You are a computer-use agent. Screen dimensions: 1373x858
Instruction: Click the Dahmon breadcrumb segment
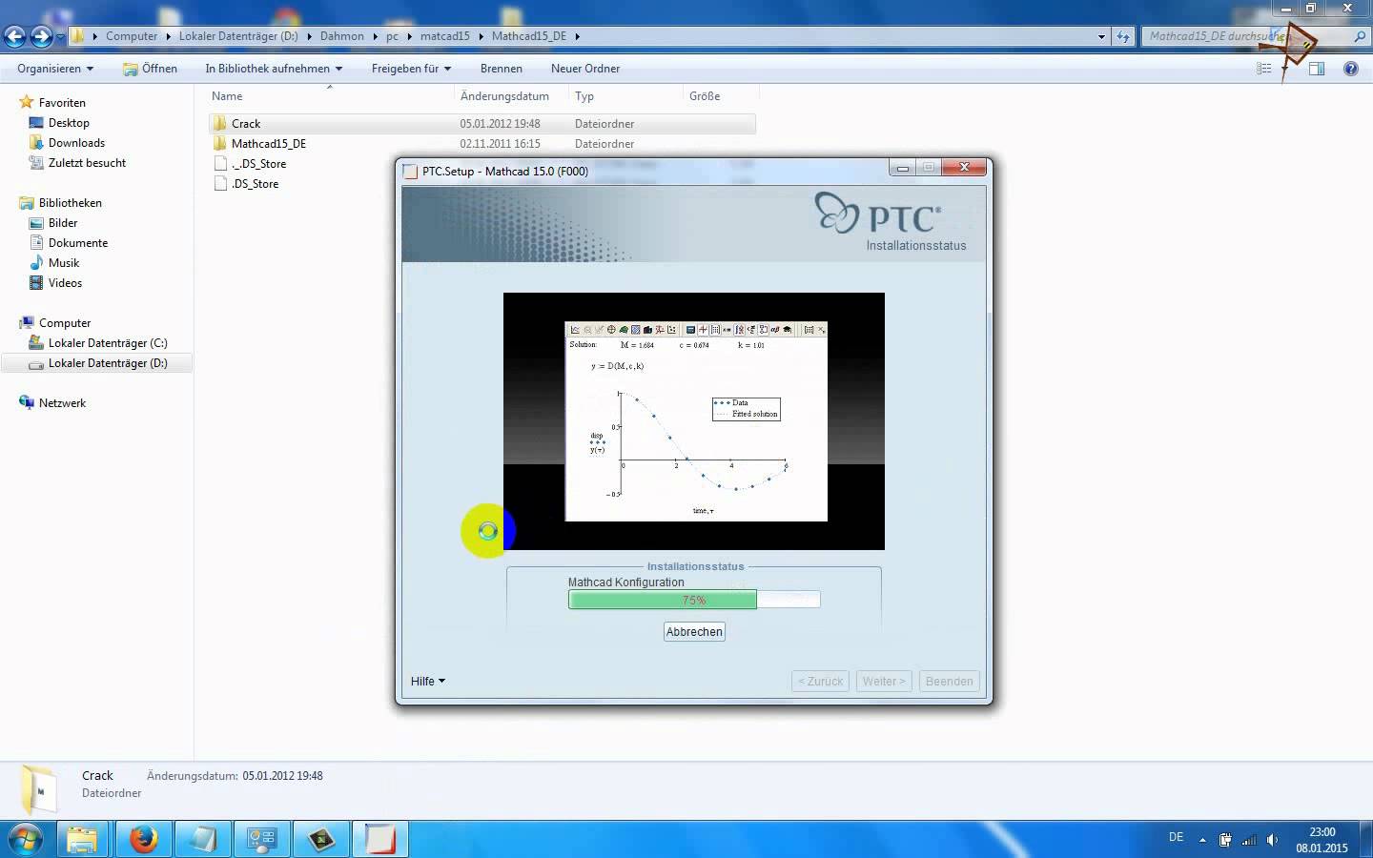click(x=342, y=36)
